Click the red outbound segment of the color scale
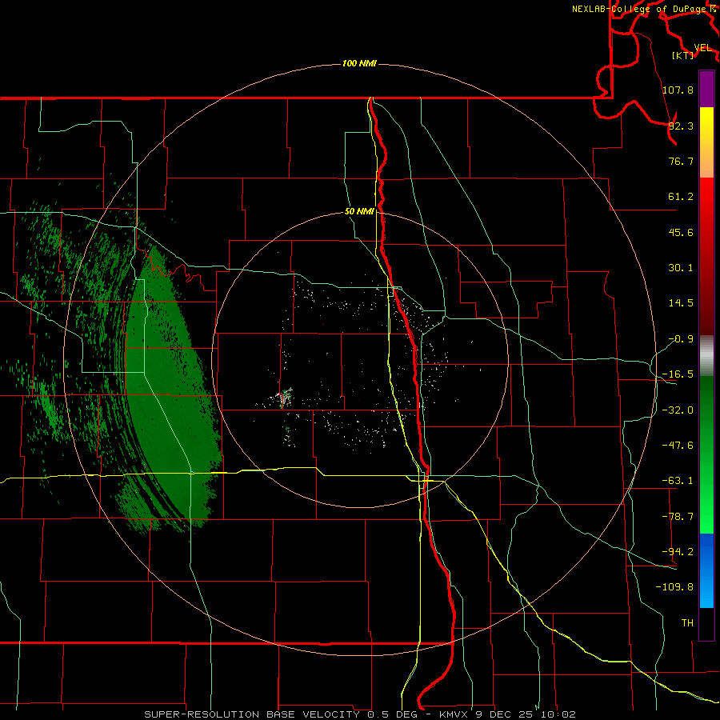Image resolution: width=720 pixels, height=720 pixels. (706, 256)
